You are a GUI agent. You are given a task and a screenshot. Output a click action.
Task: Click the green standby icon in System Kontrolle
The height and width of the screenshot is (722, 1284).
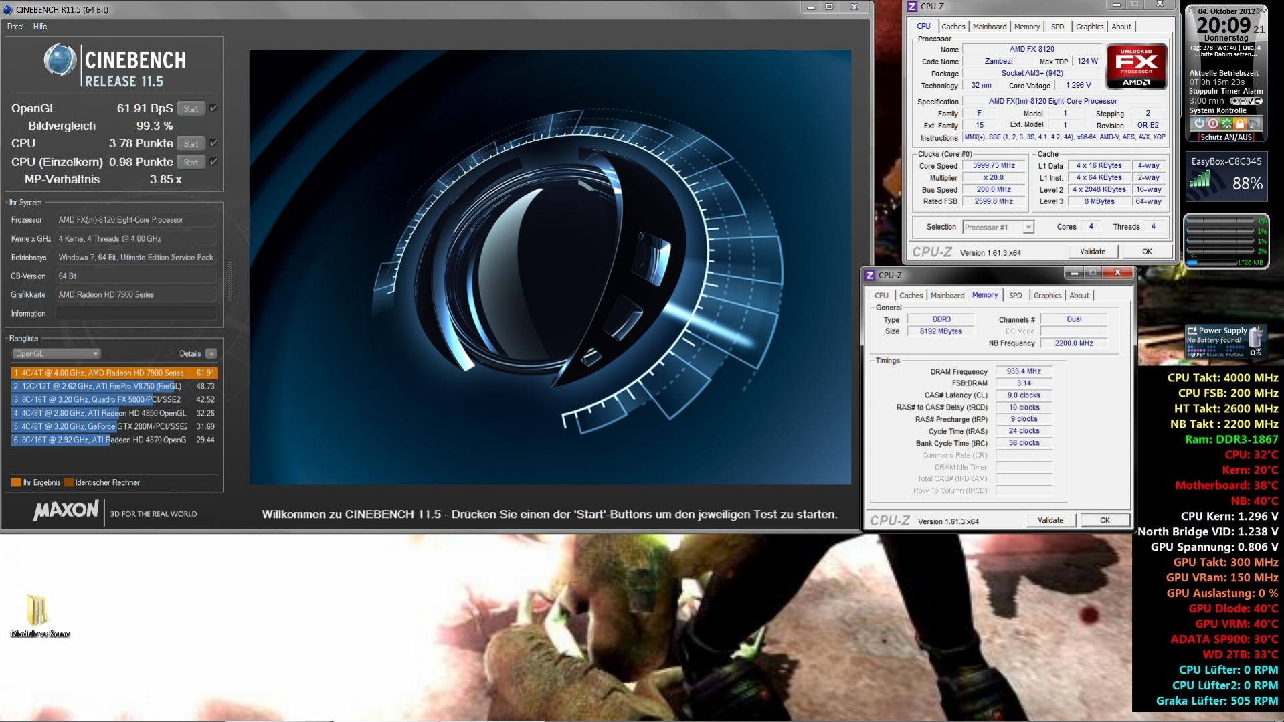(1226, 124)
